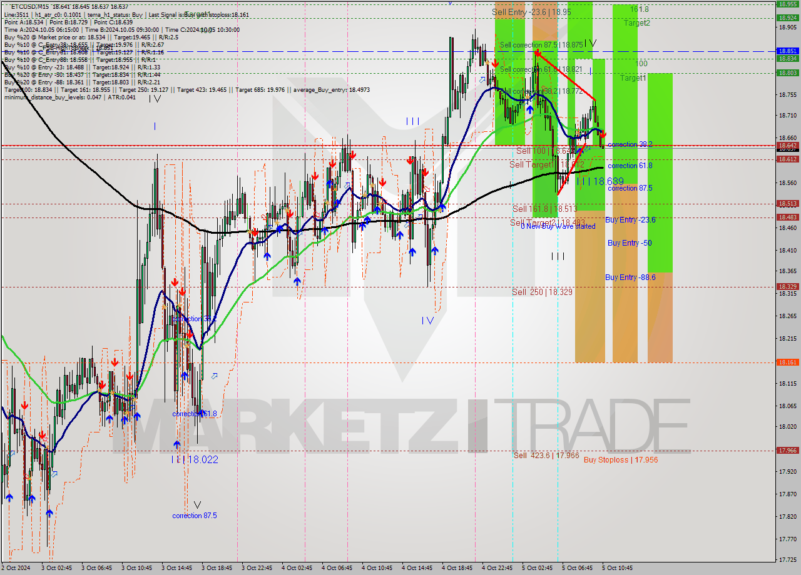Click the 17.725 price axis value
This screenshot has height=575, width=801.
788,559
